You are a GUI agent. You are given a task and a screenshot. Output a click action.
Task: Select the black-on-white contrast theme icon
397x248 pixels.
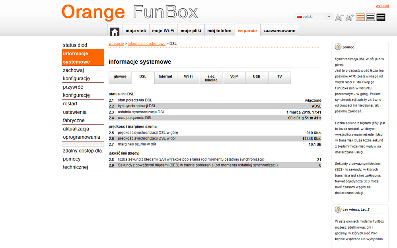(370, 17)
